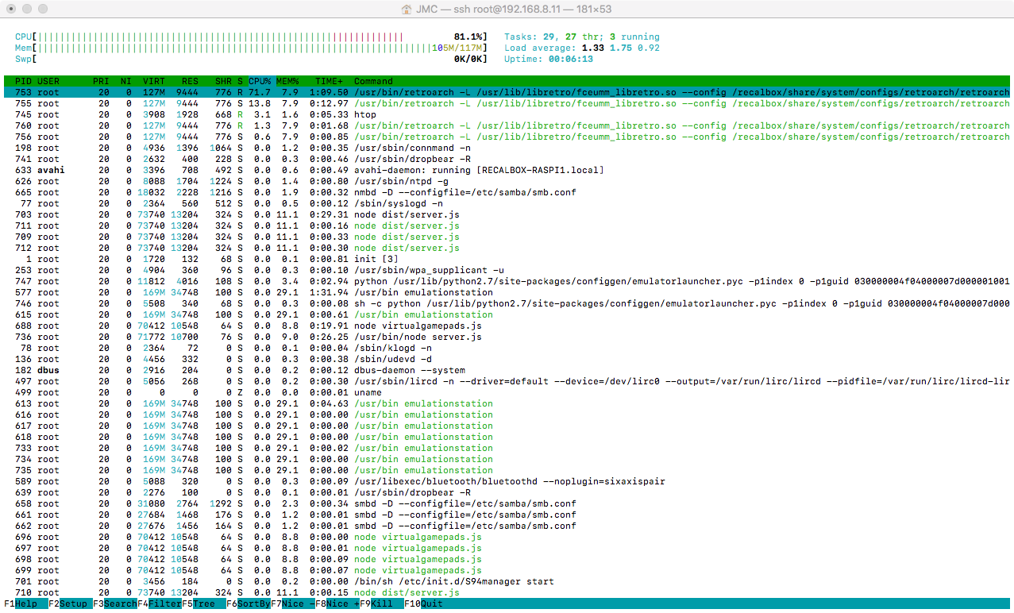This screenshot has width=1014, height=613.
Task: Open the F4 Filter option
Action: tap(160, 603)
